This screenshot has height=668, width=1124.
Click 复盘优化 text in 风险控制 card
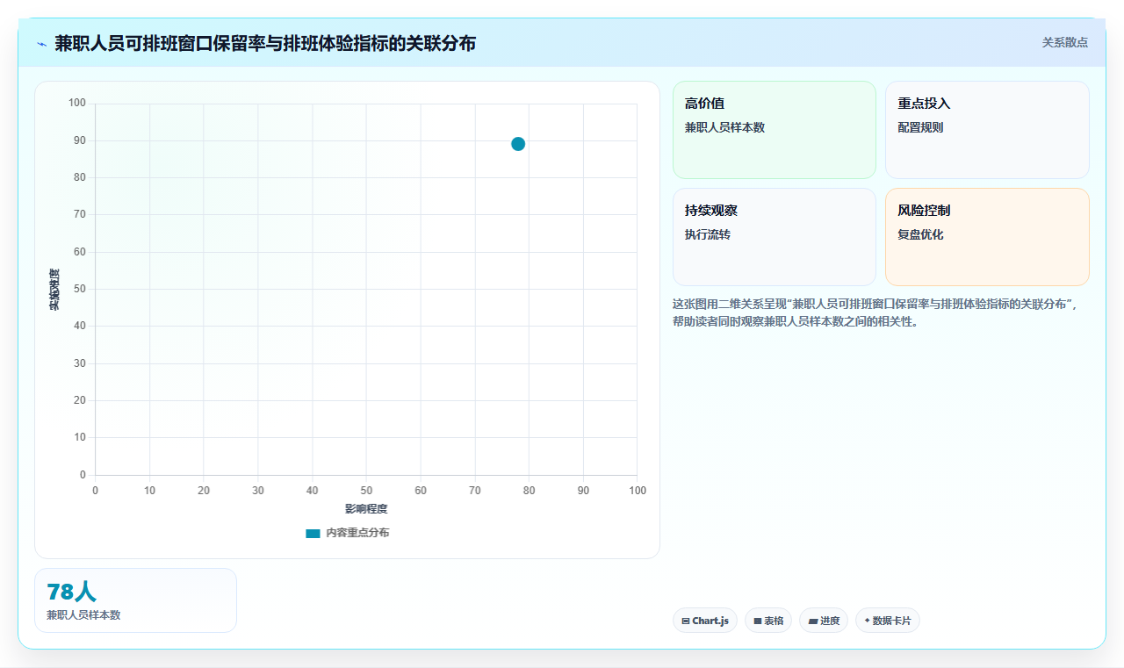(920, 234)
